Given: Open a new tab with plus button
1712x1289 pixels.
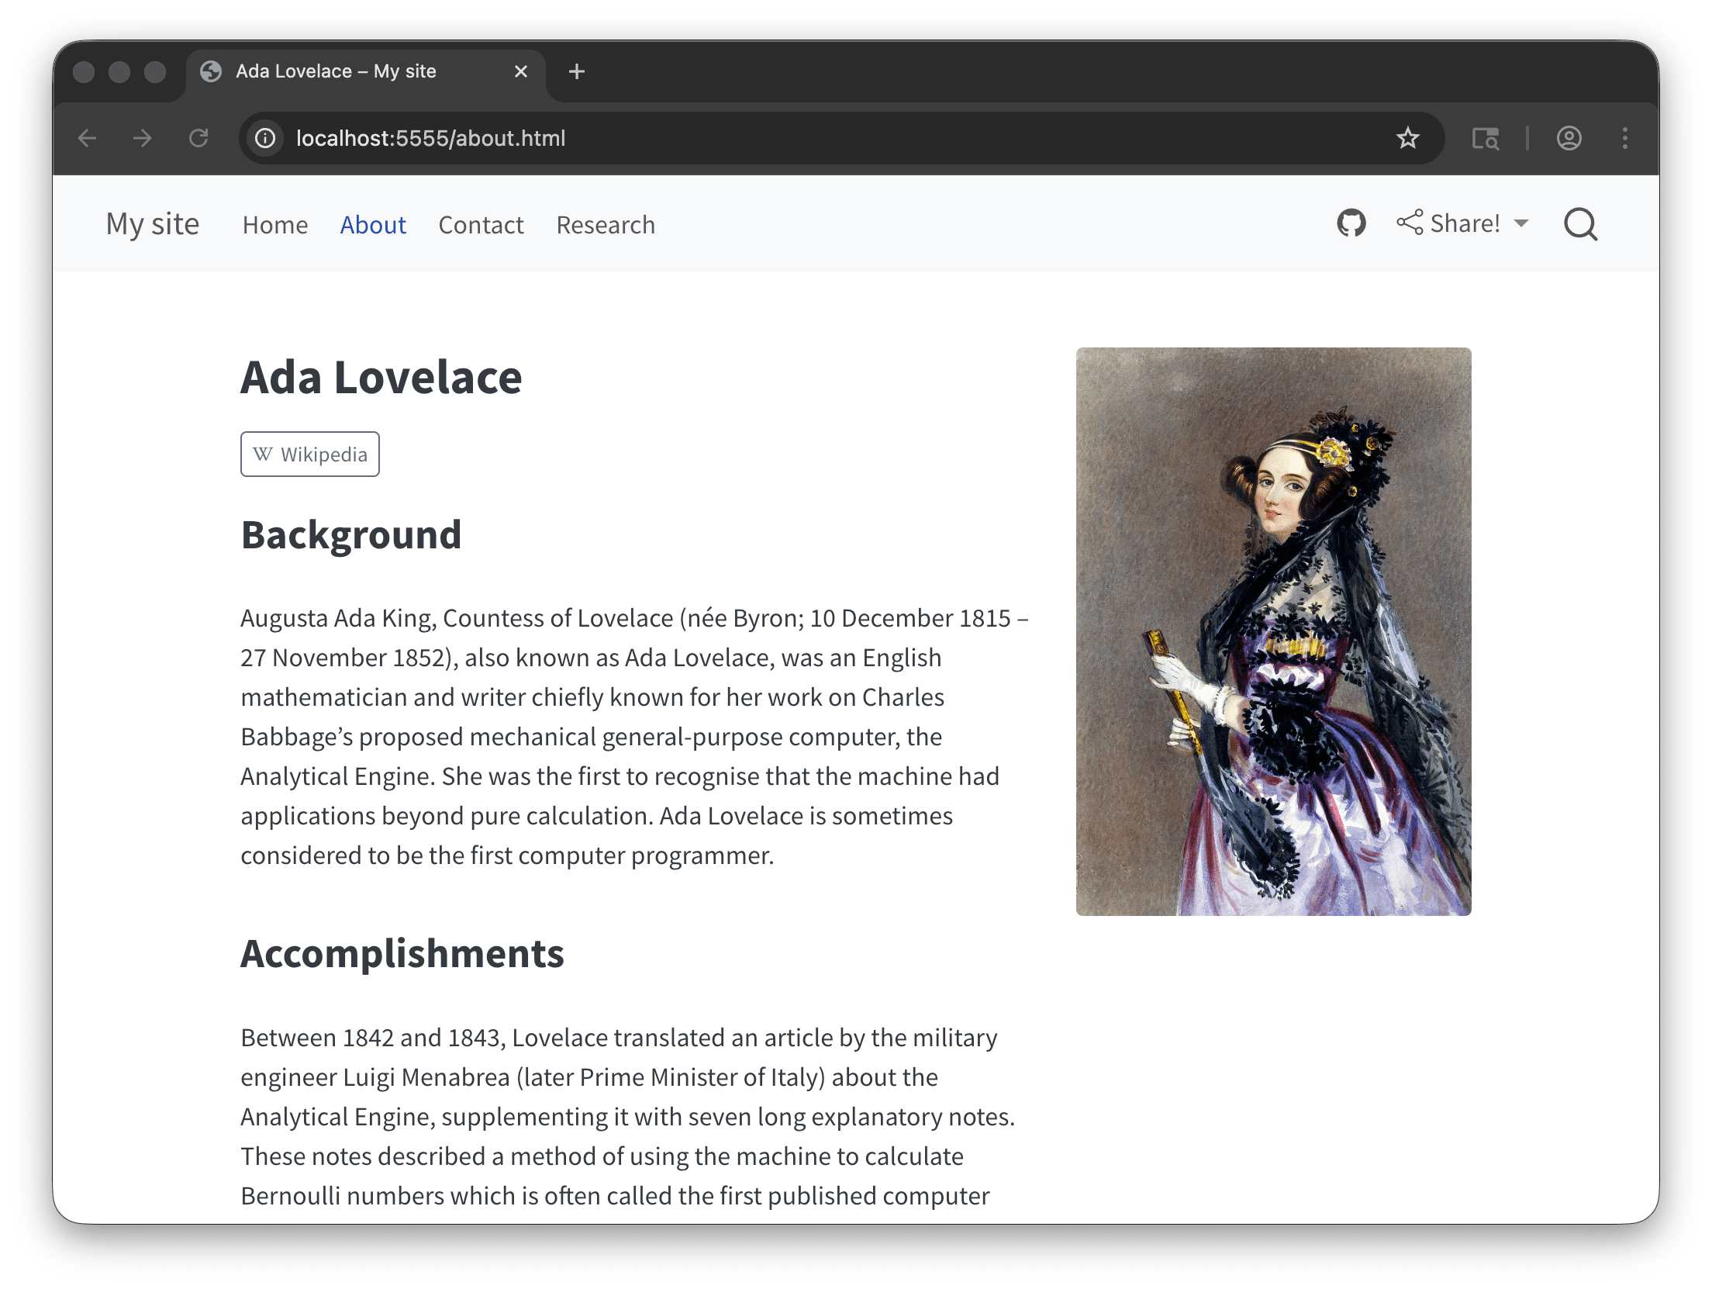Looking at the screenshot, I should tap(576, 71).
